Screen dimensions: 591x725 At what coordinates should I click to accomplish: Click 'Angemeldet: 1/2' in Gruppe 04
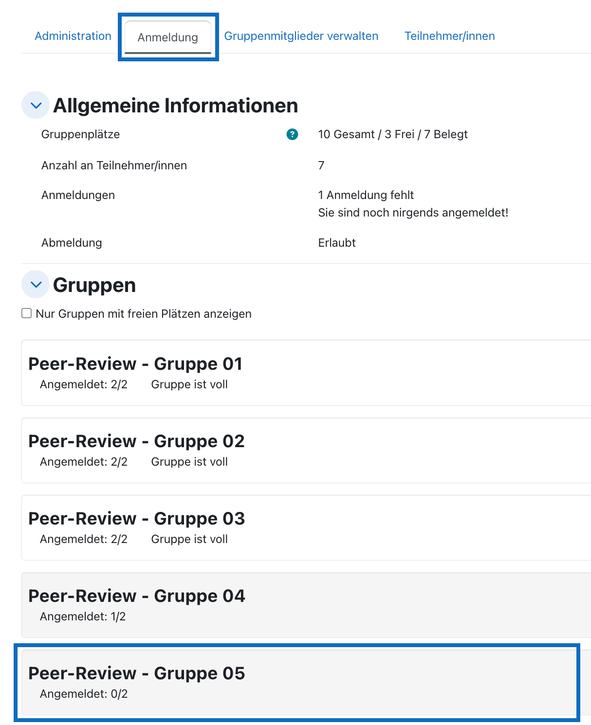[x=83, y=616]
